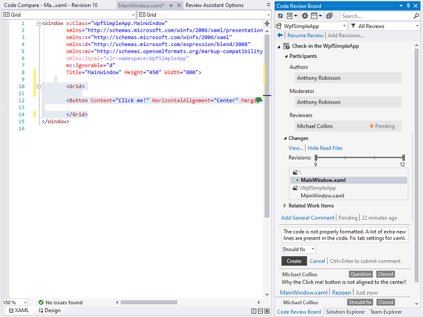The width and height of the screenshot is (423, 317).
Task: Open the All Reviews filter dropdown
Action: pyautogui.click(x=385, y=26)
